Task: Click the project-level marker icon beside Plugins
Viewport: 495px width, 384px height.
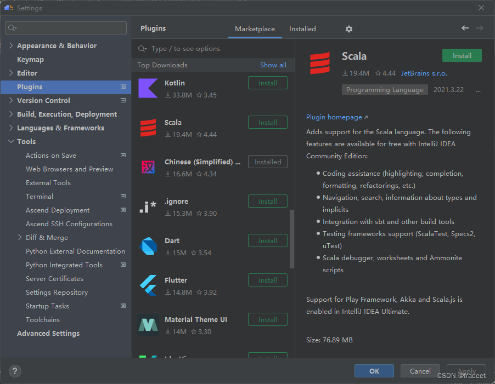Action: click(123, 87)
